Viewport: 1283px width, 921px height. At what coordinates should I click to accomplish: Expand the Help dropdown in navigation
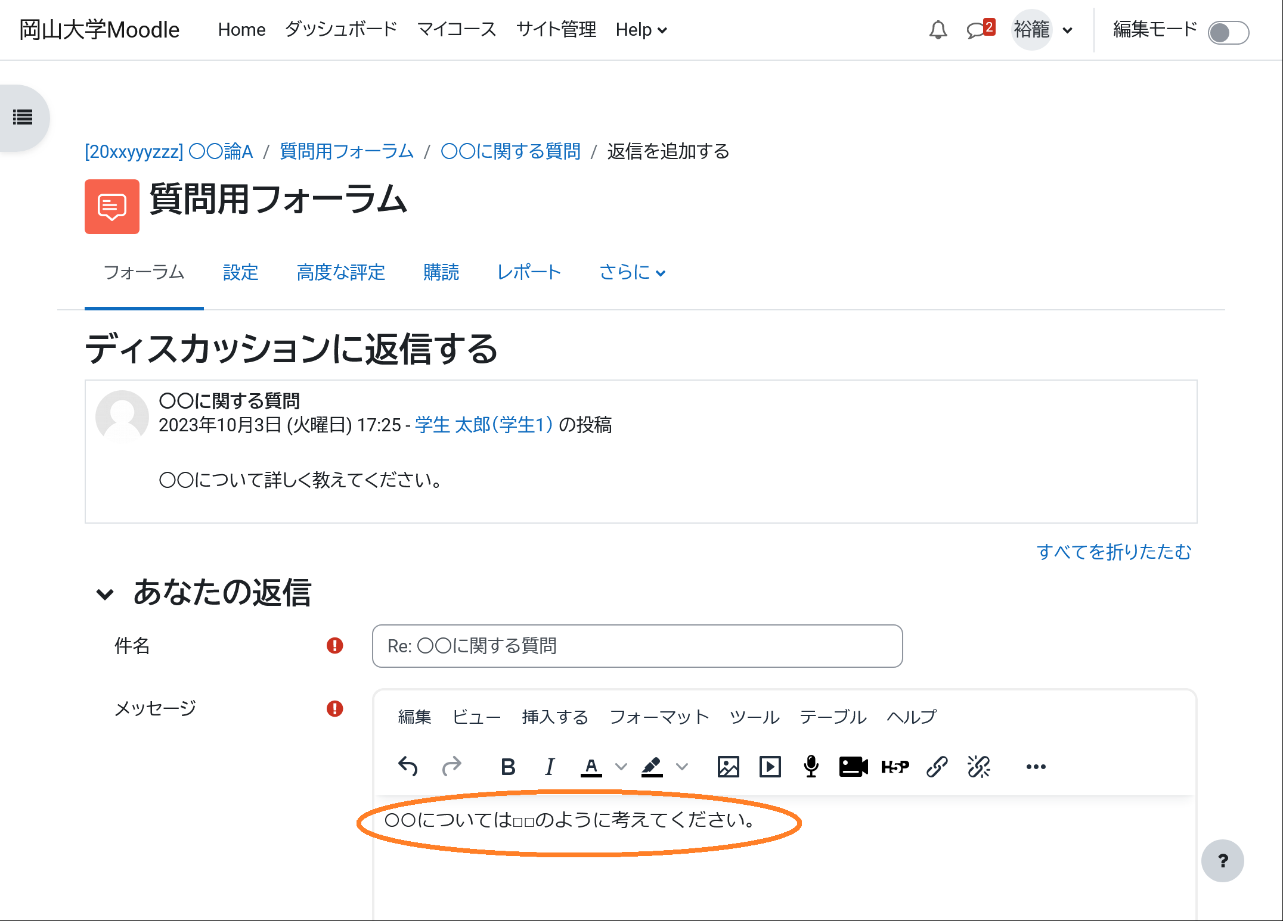(x=641, y=29)
